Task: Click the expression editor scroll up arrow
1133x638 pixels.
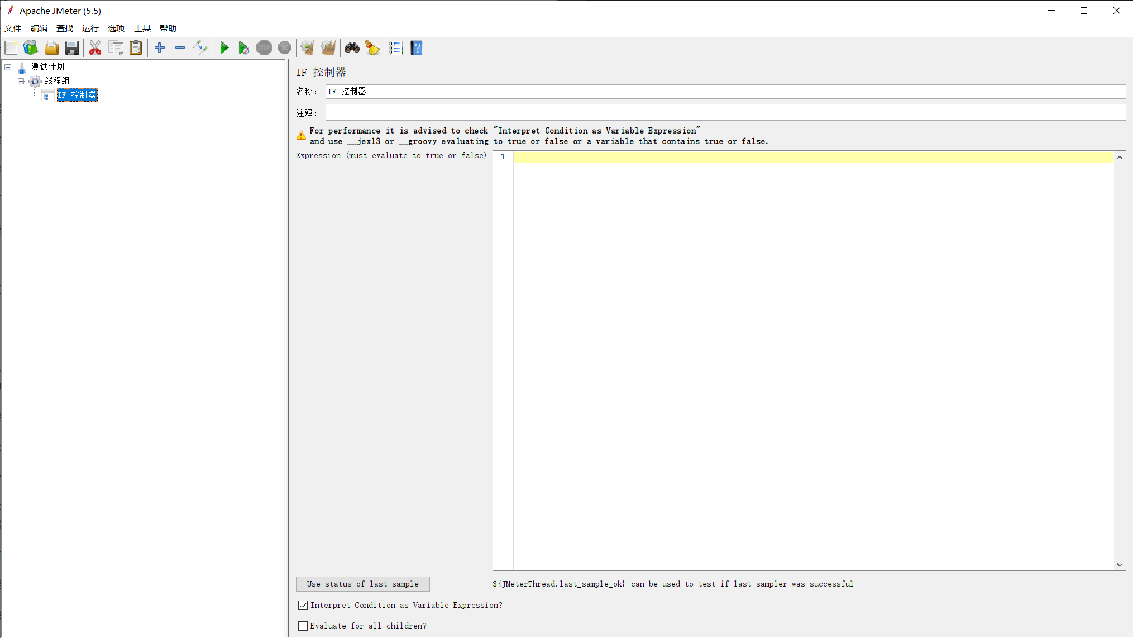Action: point(1120,157)
